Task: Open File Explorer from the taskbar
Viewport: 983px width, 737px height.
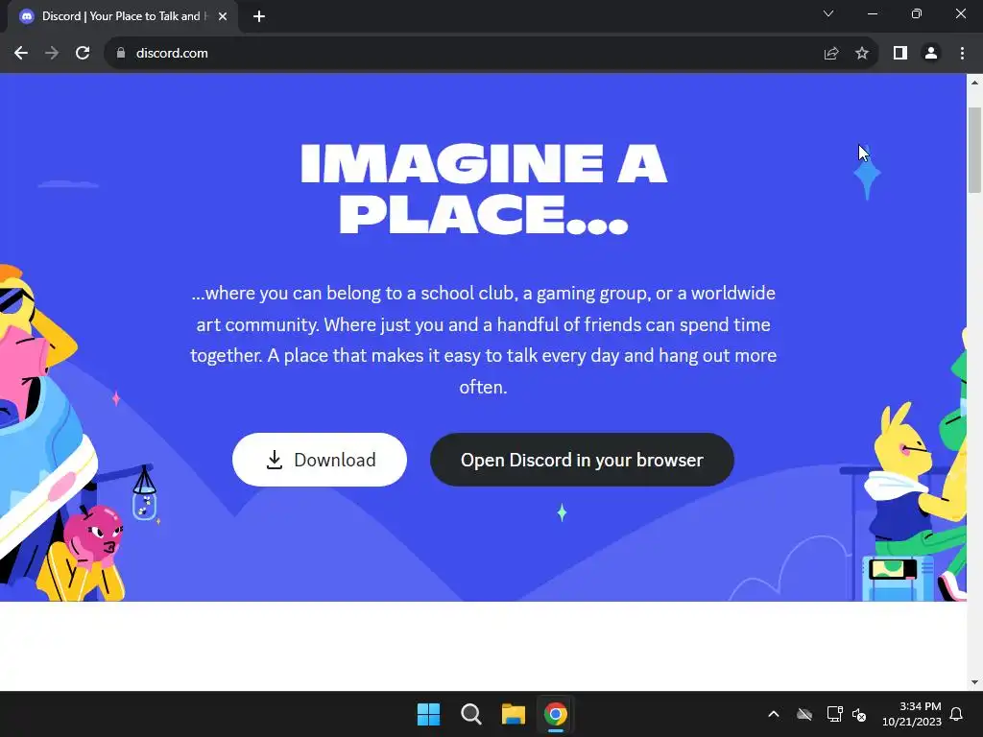Action: (513, 714)
